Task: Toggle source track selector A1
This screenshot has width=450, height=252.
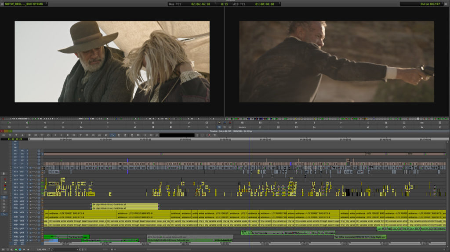Action: (15, 168)
